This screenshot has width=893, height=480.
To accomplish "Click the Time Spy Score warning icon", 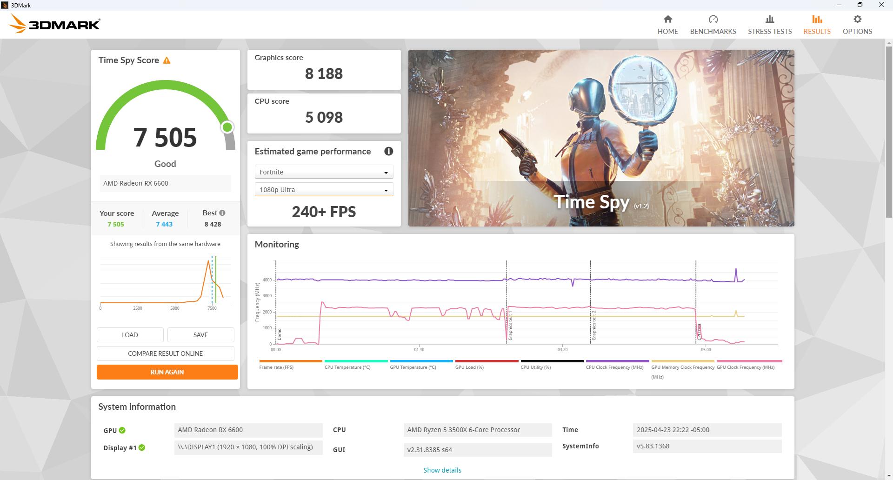I will [x=167, y=60].
